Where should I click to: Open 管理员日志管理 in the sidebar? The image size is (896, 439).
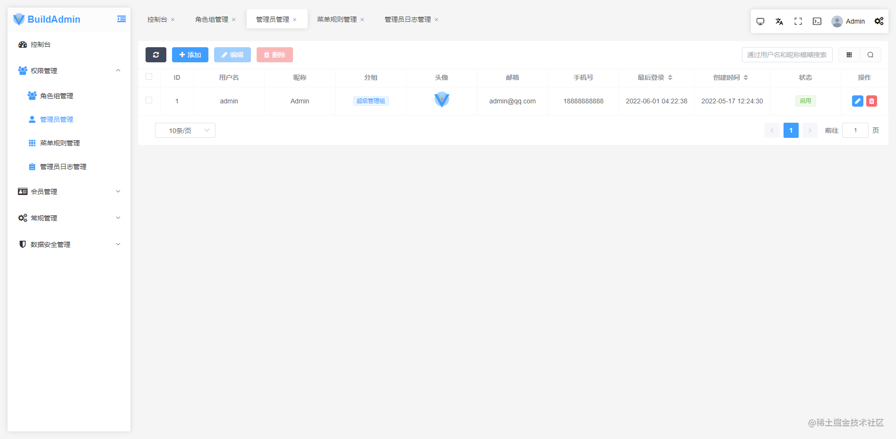[69, 167]
